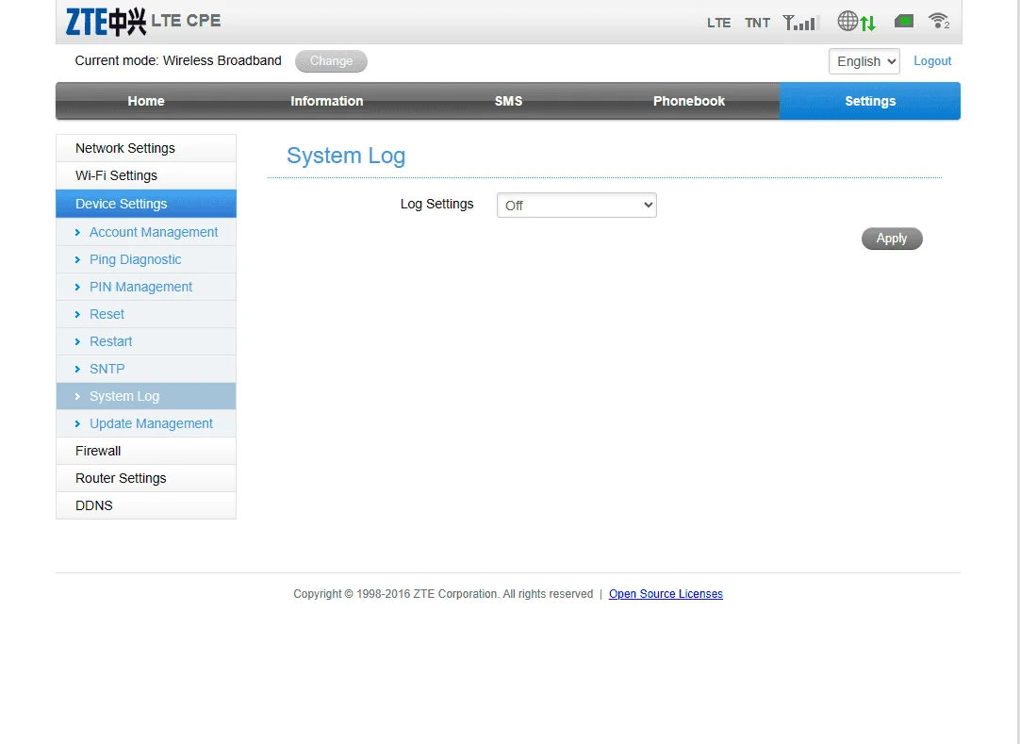Image resolution: width=1020 pixels, height=744 pixels.
Task: Open the Restart submenu item
Action: tap(146, 341)
